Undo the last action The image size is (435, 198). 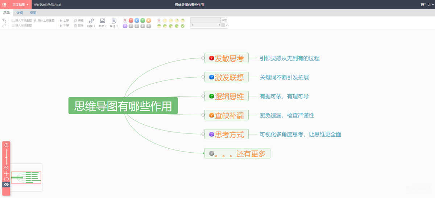tap(4, 21)
